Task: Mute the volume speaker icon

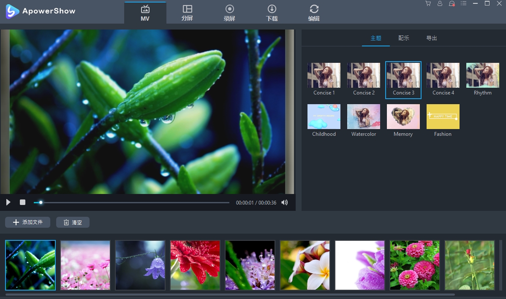Action: pos(285,202)
